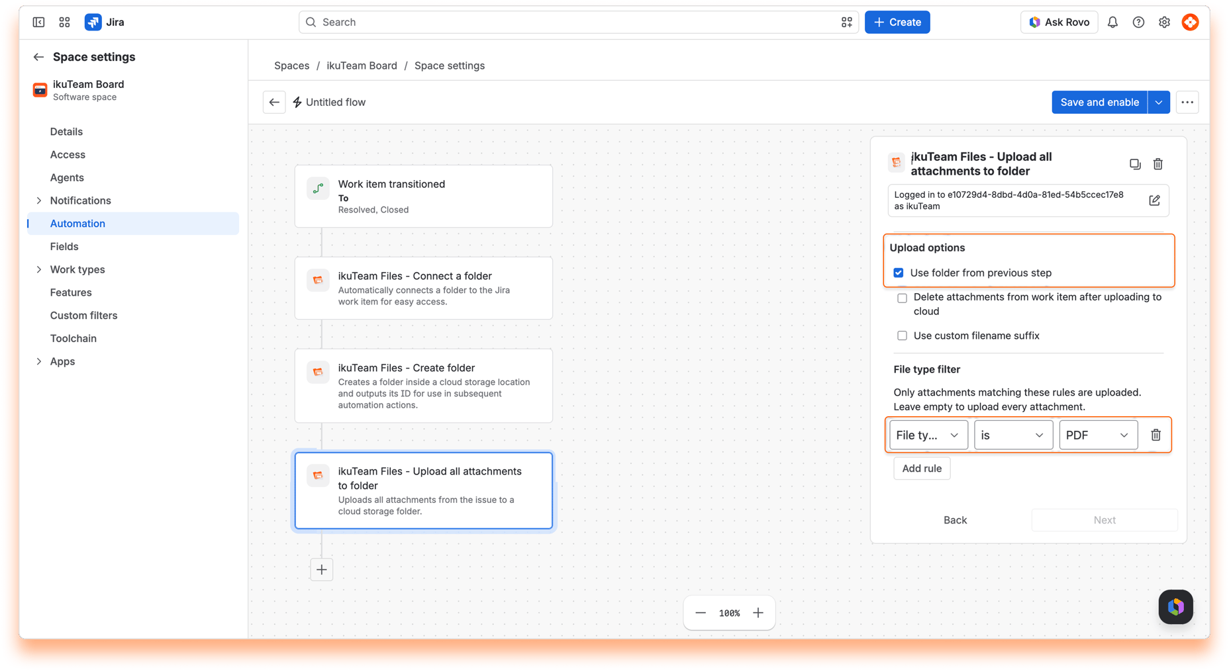1229x671 pixels.
Task: Click the Back button in panel
Action: (955, 520)
